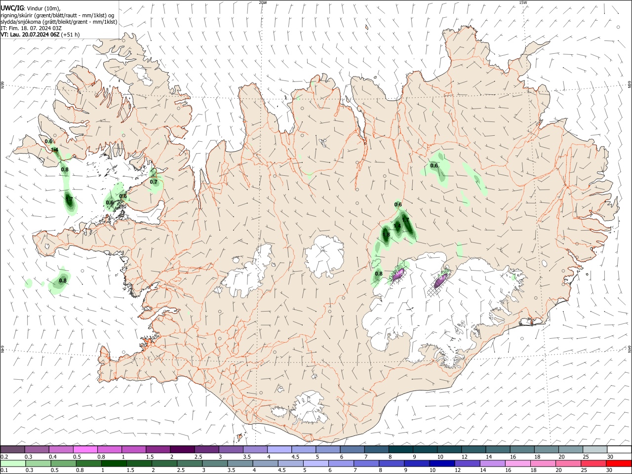The height and width of the screenshot is (474, 632).
Task: Click the dark teal 8 swatch in the upper legend
Action: pyautogui.click(x=400, y=449)
